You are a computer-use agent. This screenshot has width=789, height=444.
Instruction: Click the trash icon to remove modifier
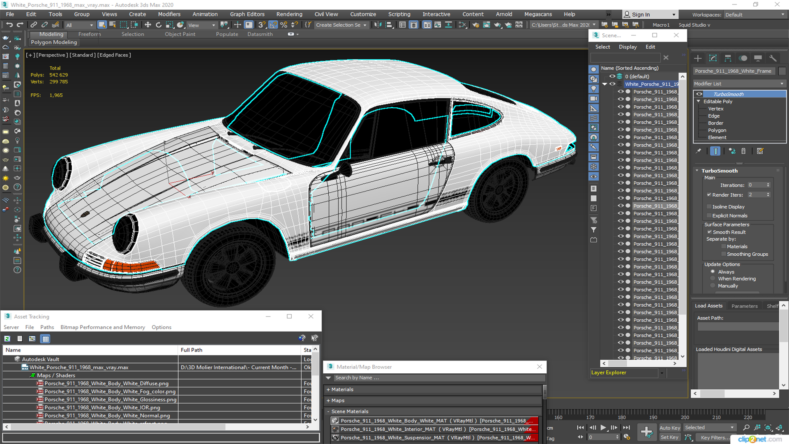coord(743,151)
